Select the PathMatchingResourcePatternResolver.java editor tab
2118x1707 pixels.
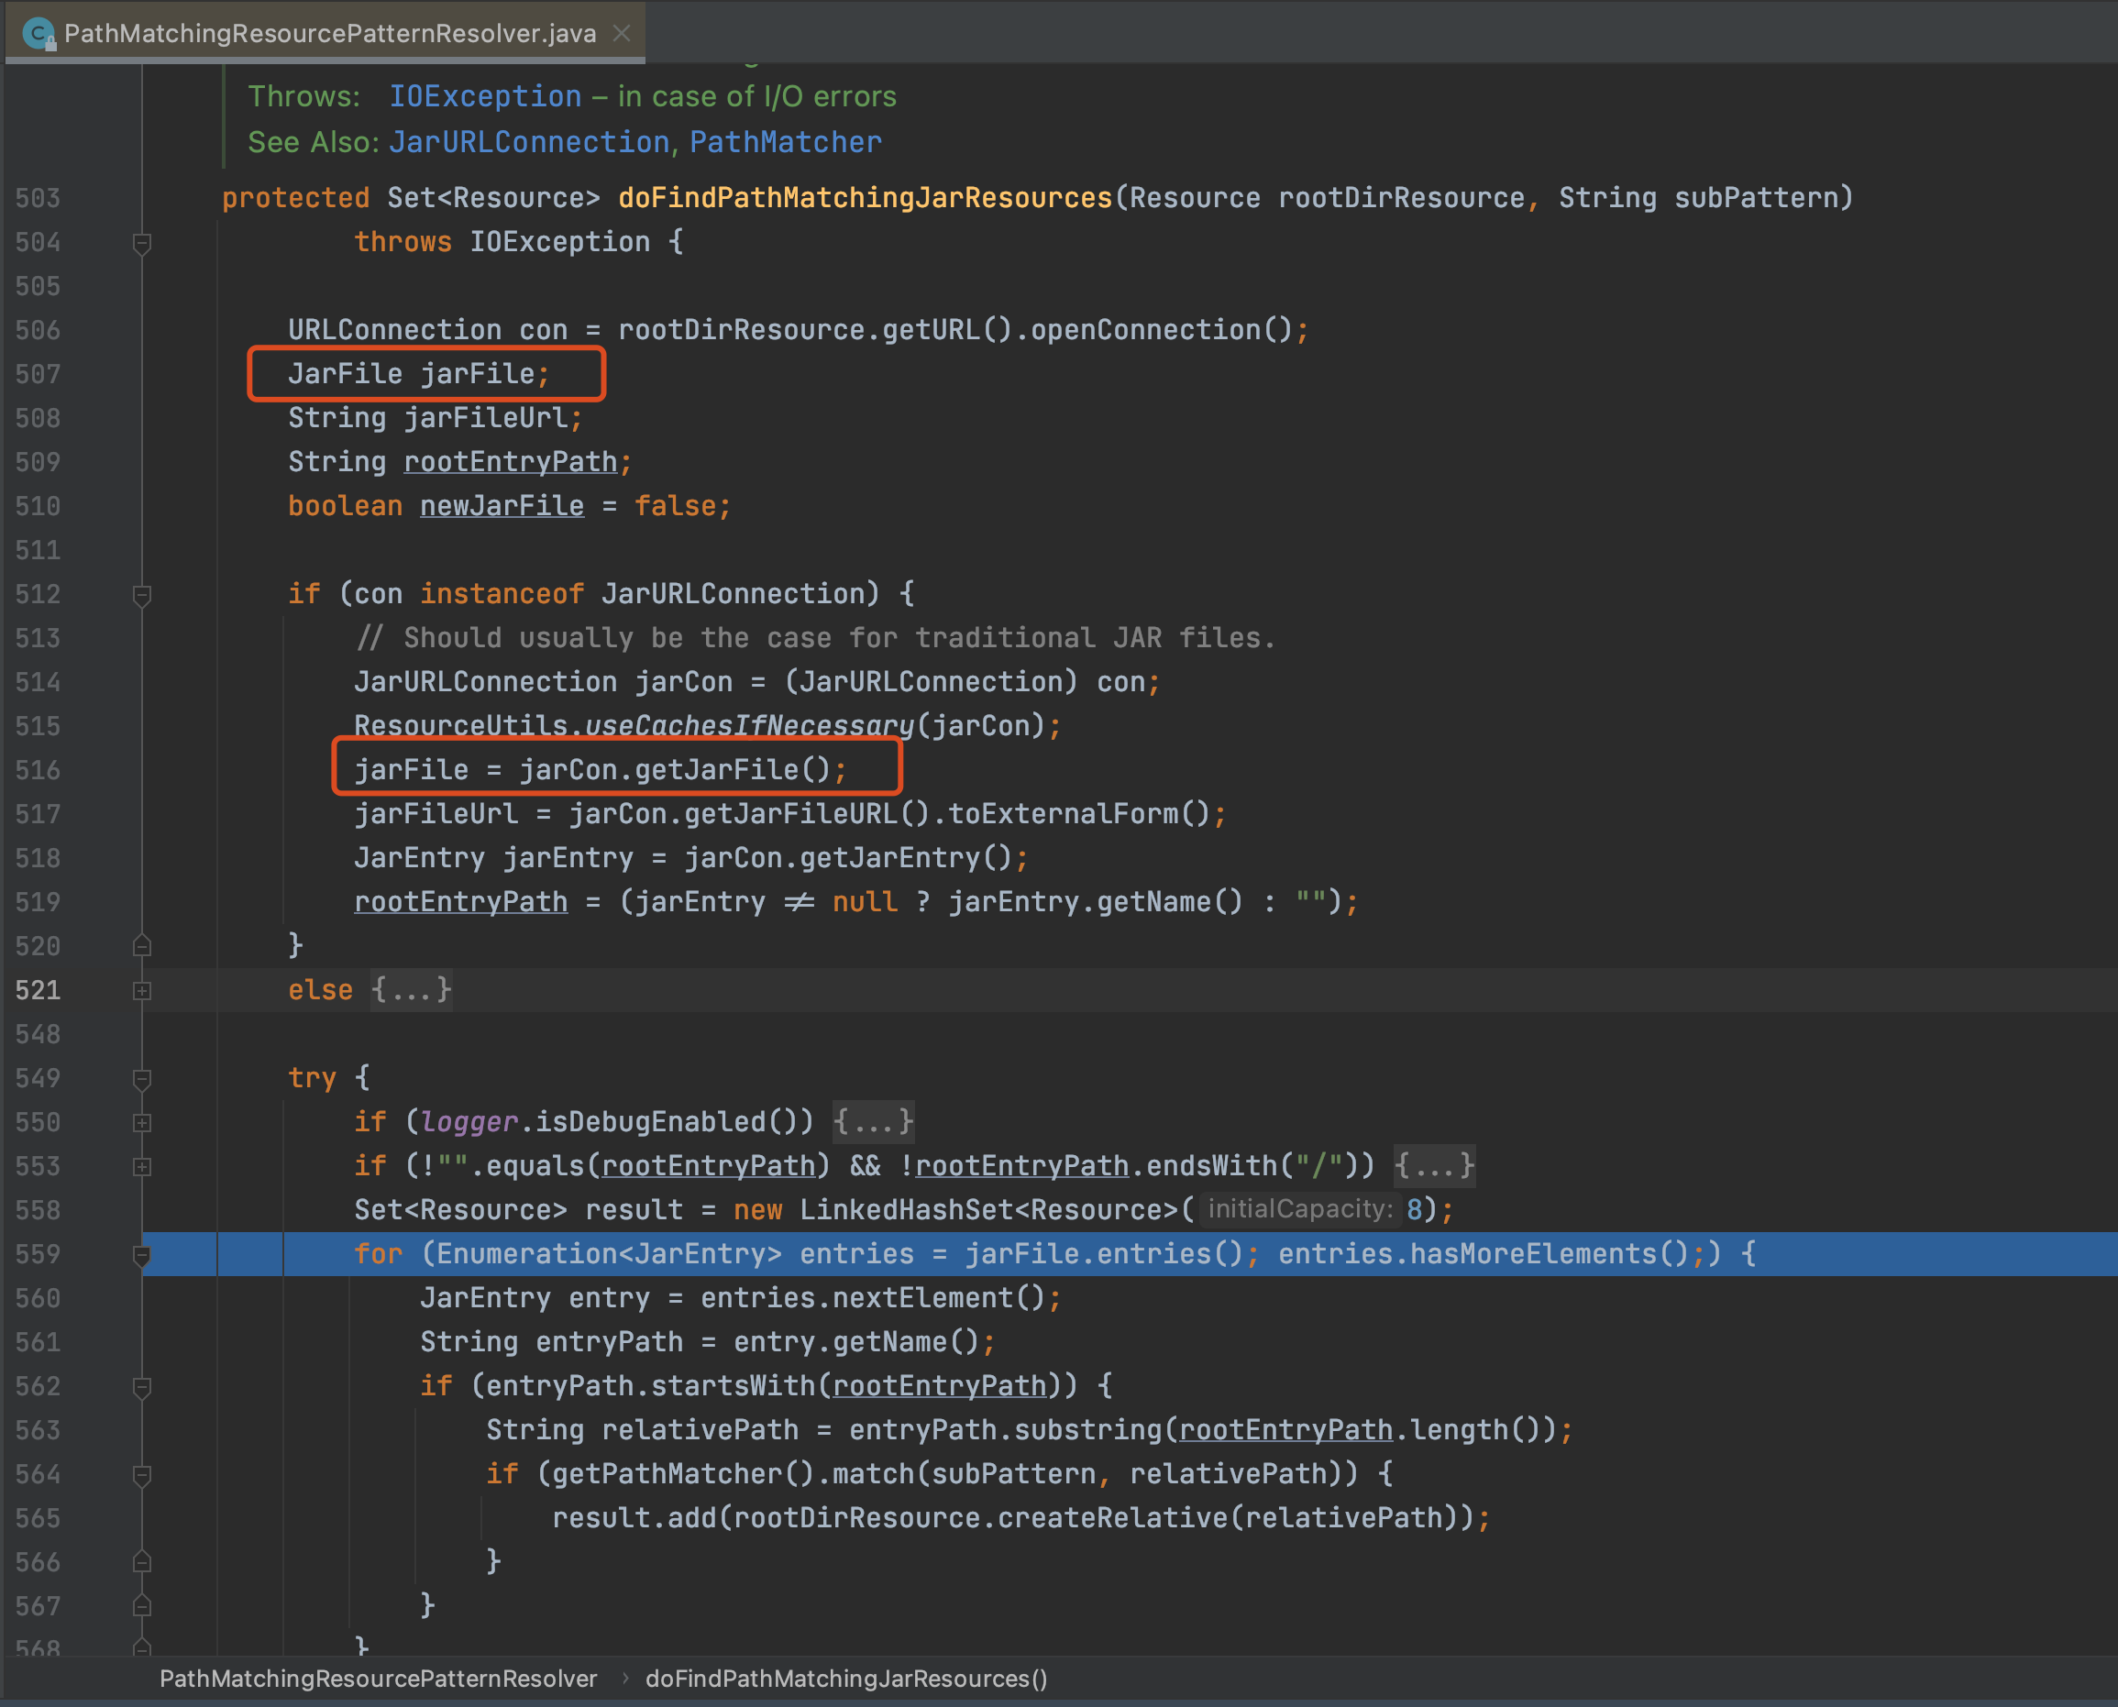pyautogui.click(x=325, y=32)
